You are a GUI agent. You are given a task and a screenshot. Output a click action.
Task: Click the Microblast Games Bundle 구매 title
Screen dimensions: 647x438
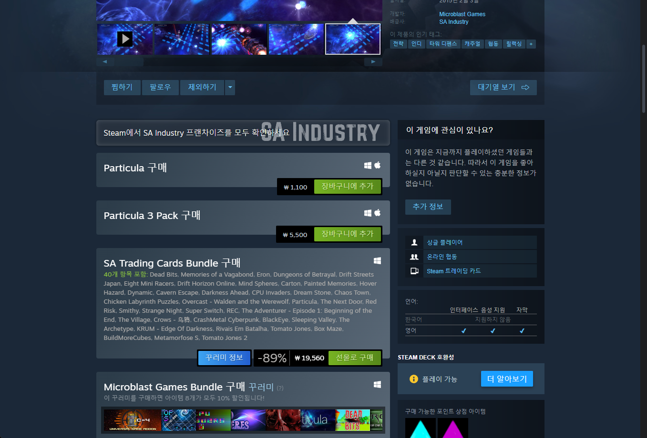(x=175, y=387)
